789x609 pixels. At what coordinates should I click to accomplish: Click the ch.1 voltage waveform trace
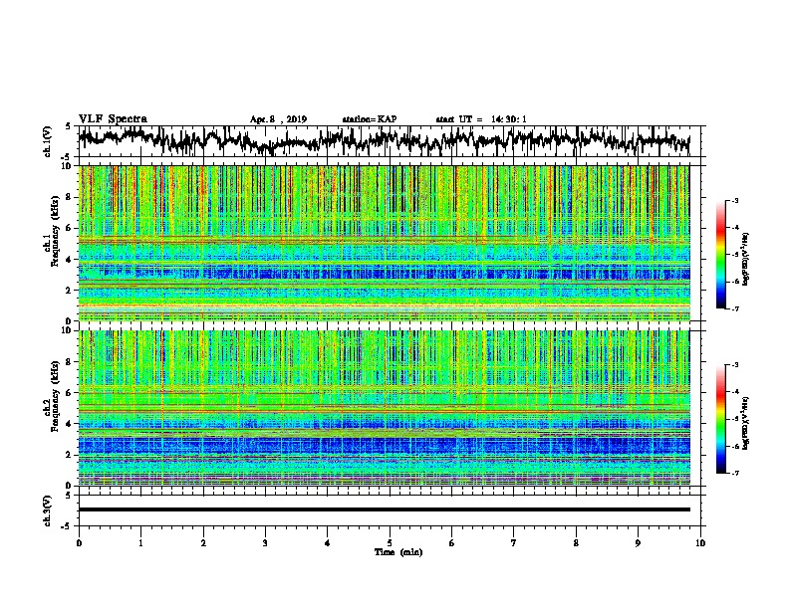click(x=384, y=140)
